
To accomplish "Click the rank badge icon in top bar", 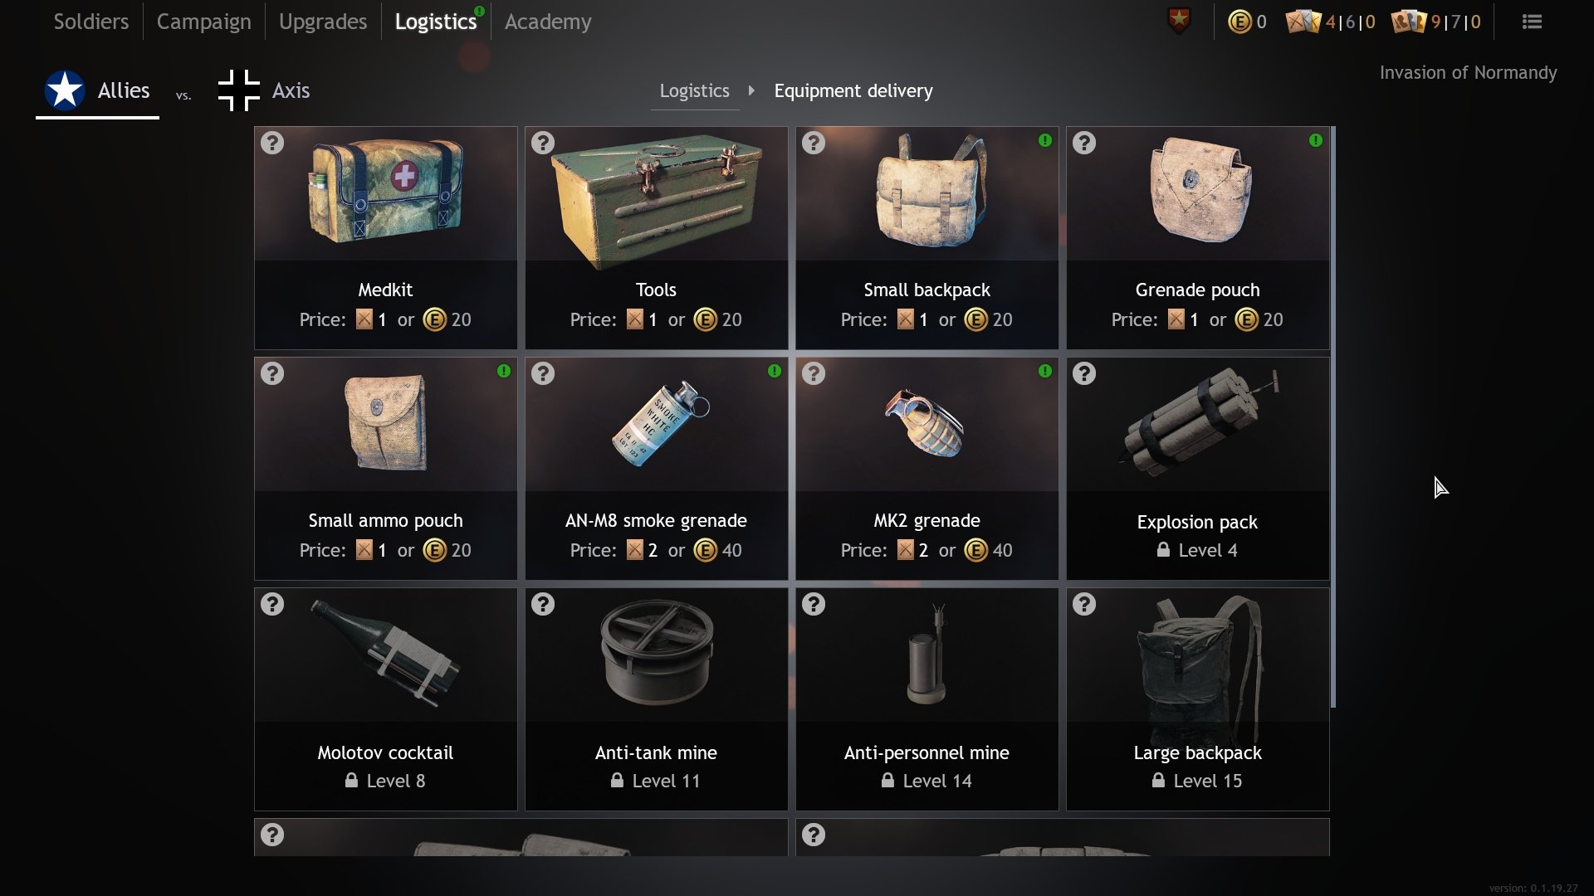I will [x=1179, y=21].
